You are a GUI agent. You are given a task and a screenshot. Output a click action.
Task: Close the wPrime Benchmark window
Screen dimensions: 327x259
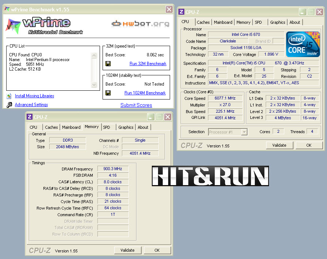tap(169, 10)
